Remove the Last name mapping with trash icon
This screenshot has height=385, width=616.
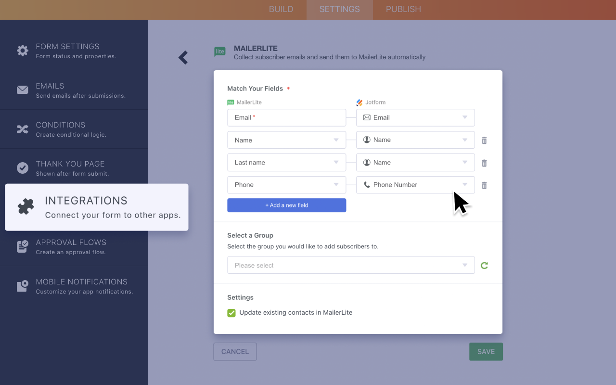[x=484, y=163]
